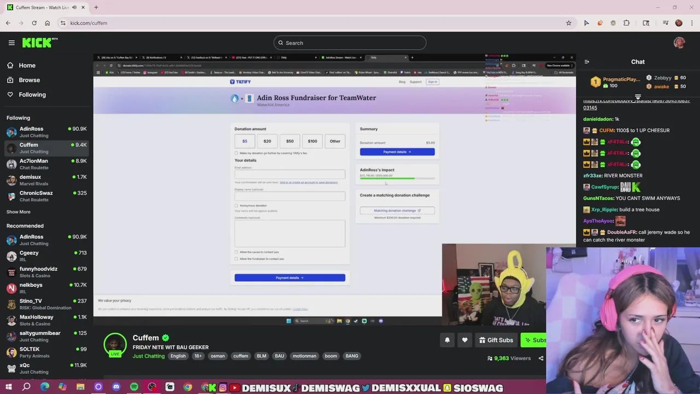Expand the pinned chat leaderboard handle
This screenshot has width=700, height=394.
point(638,97)
